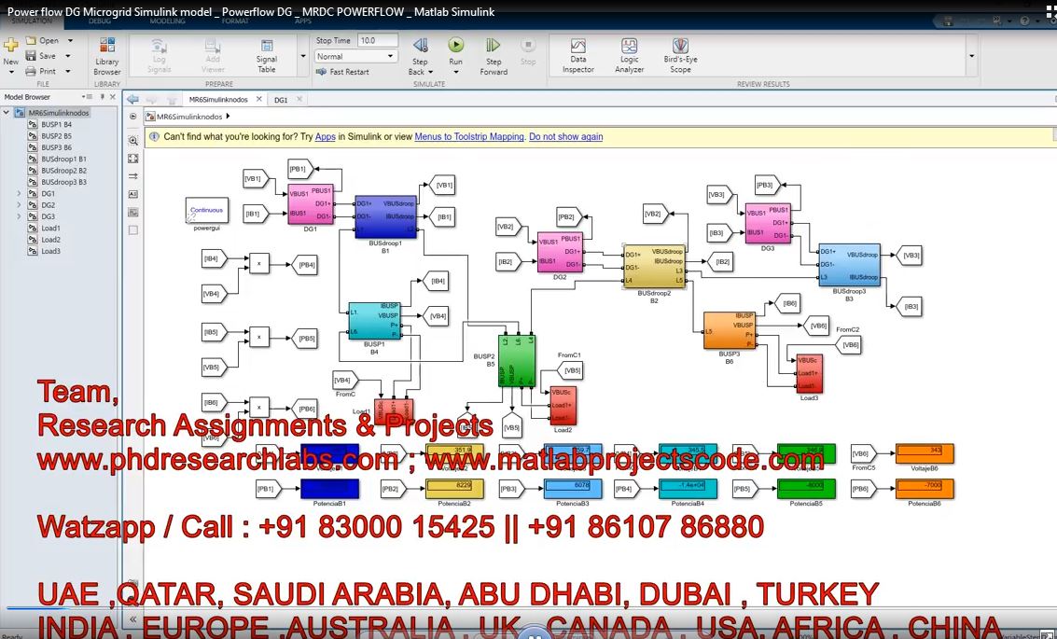Click the New model icon
The height and width of the screenshot is (639, 1057).
point(11,45)
